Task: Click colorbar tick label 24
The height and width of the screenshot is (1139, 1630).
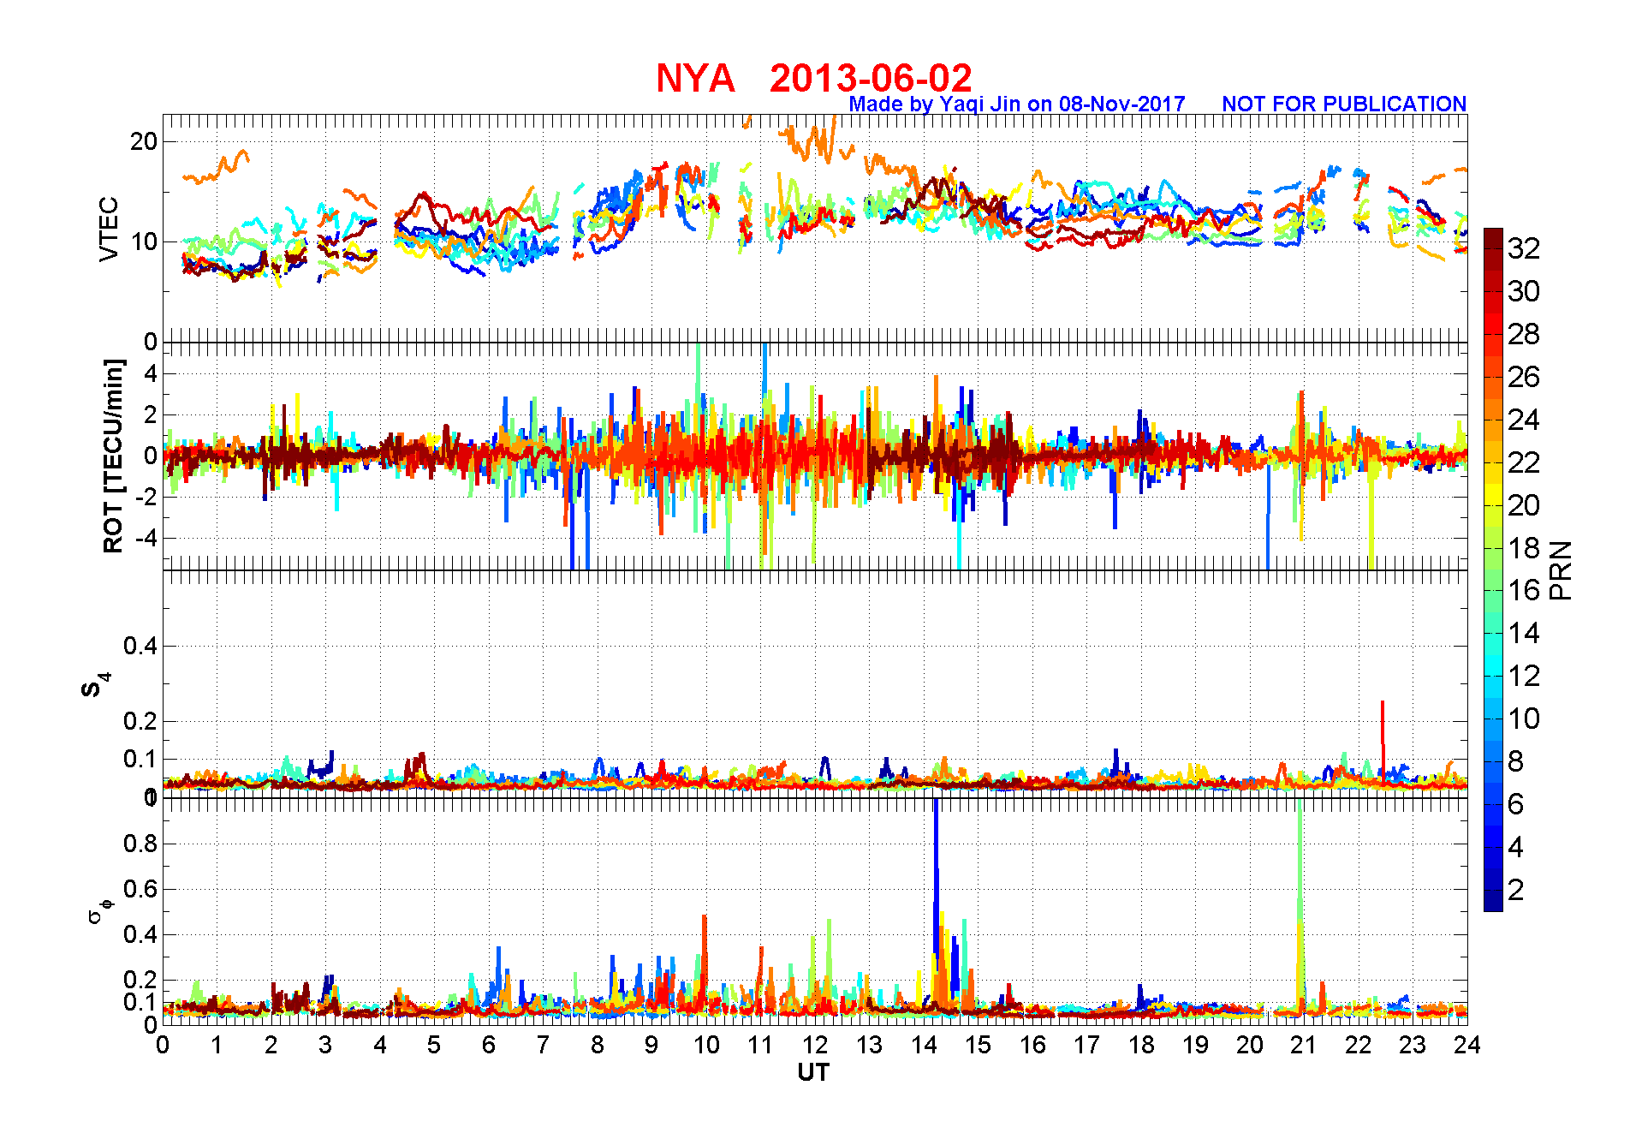Action: (x=1524, y=420)
